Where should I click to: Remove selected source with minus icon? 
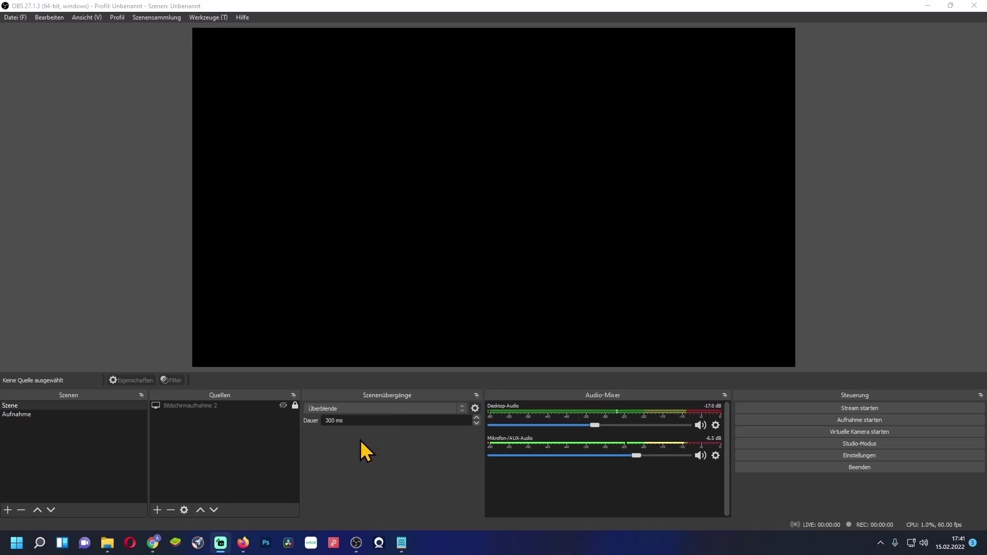[x=171, y=510]
